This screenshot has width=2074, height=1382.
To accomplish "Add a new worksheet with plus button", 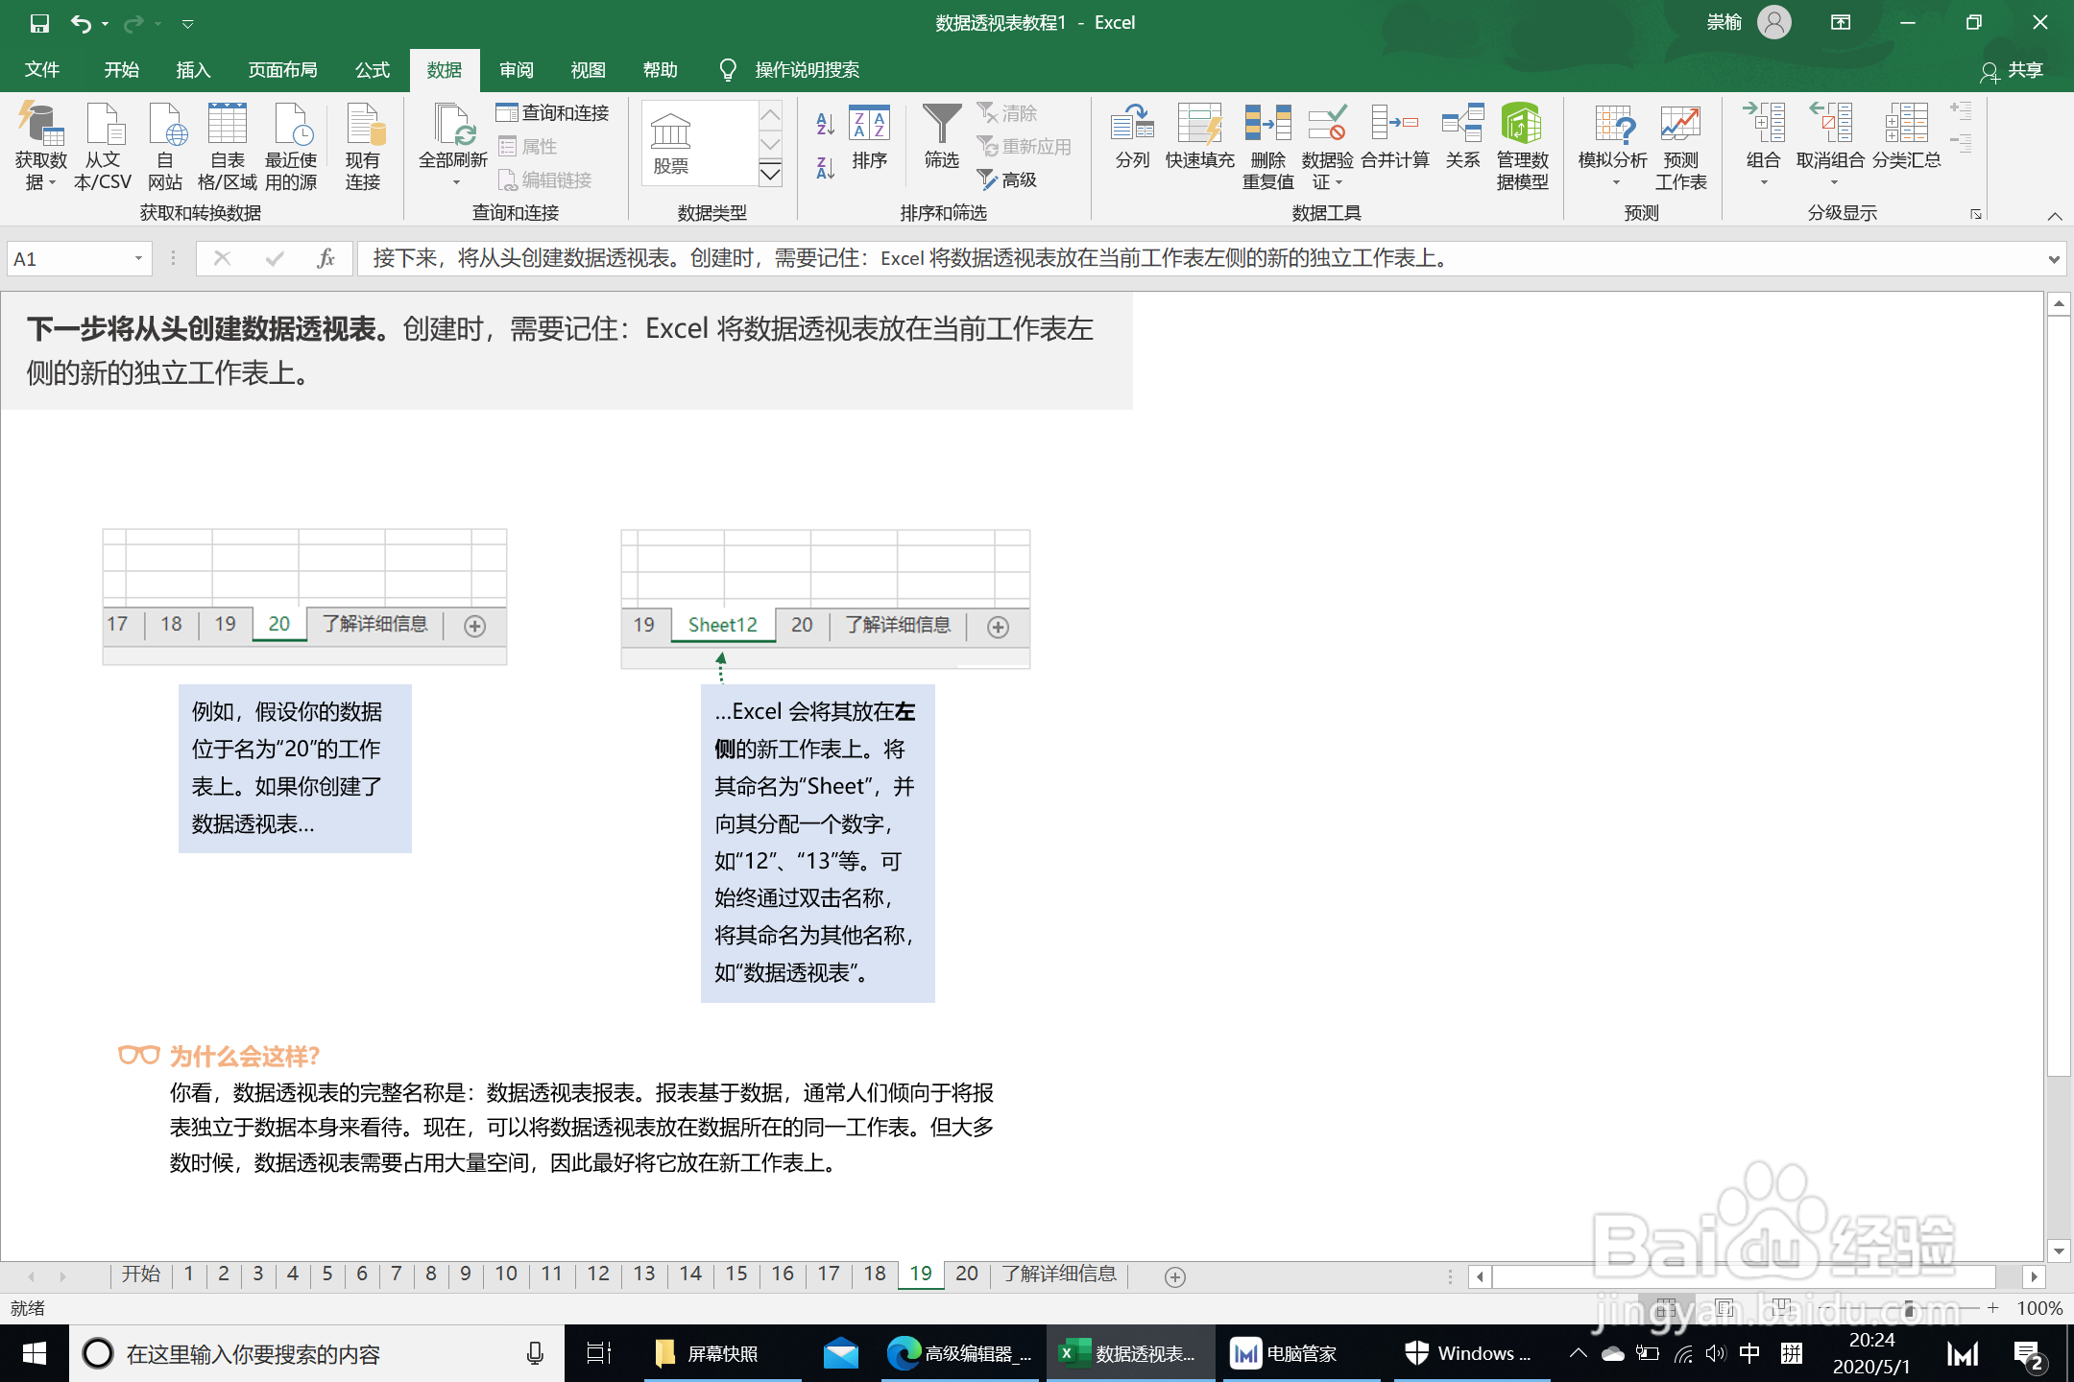I will pos(1173,1276).
